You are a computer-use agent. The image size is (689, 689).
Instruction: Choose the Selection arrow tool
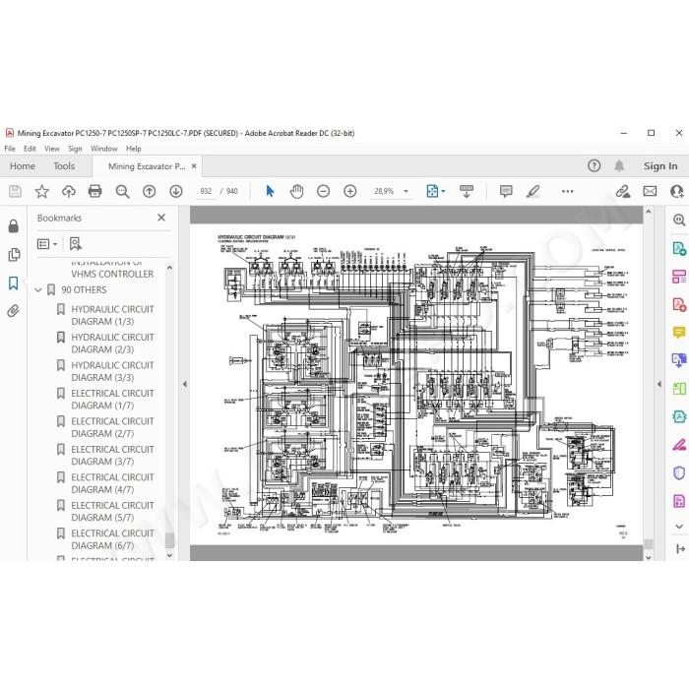pyautogui.click(x=270, y=191)
